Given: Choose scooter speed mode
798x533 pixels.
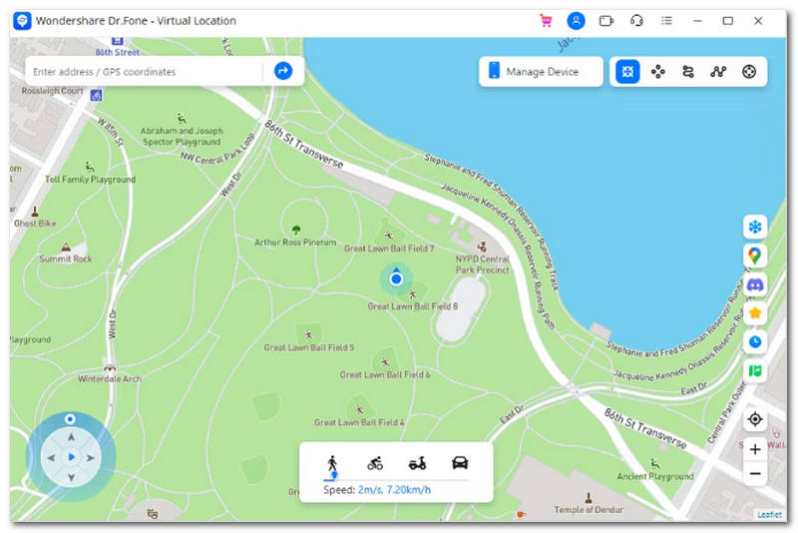Looking at the screenshot, I should (417, 464).
